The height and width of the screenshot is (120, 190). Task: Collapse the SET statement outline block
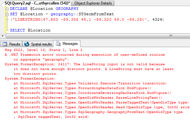click(7, 14)
